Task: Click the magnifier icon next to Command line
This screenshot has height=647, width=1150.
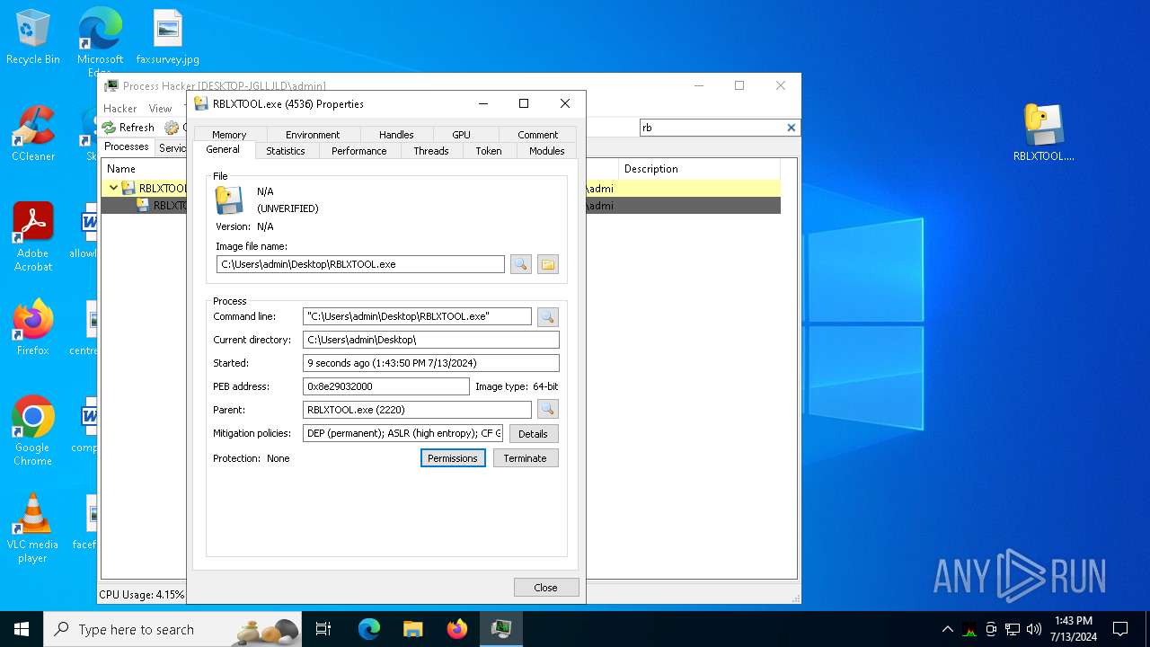Action: [x=547, y=316]
